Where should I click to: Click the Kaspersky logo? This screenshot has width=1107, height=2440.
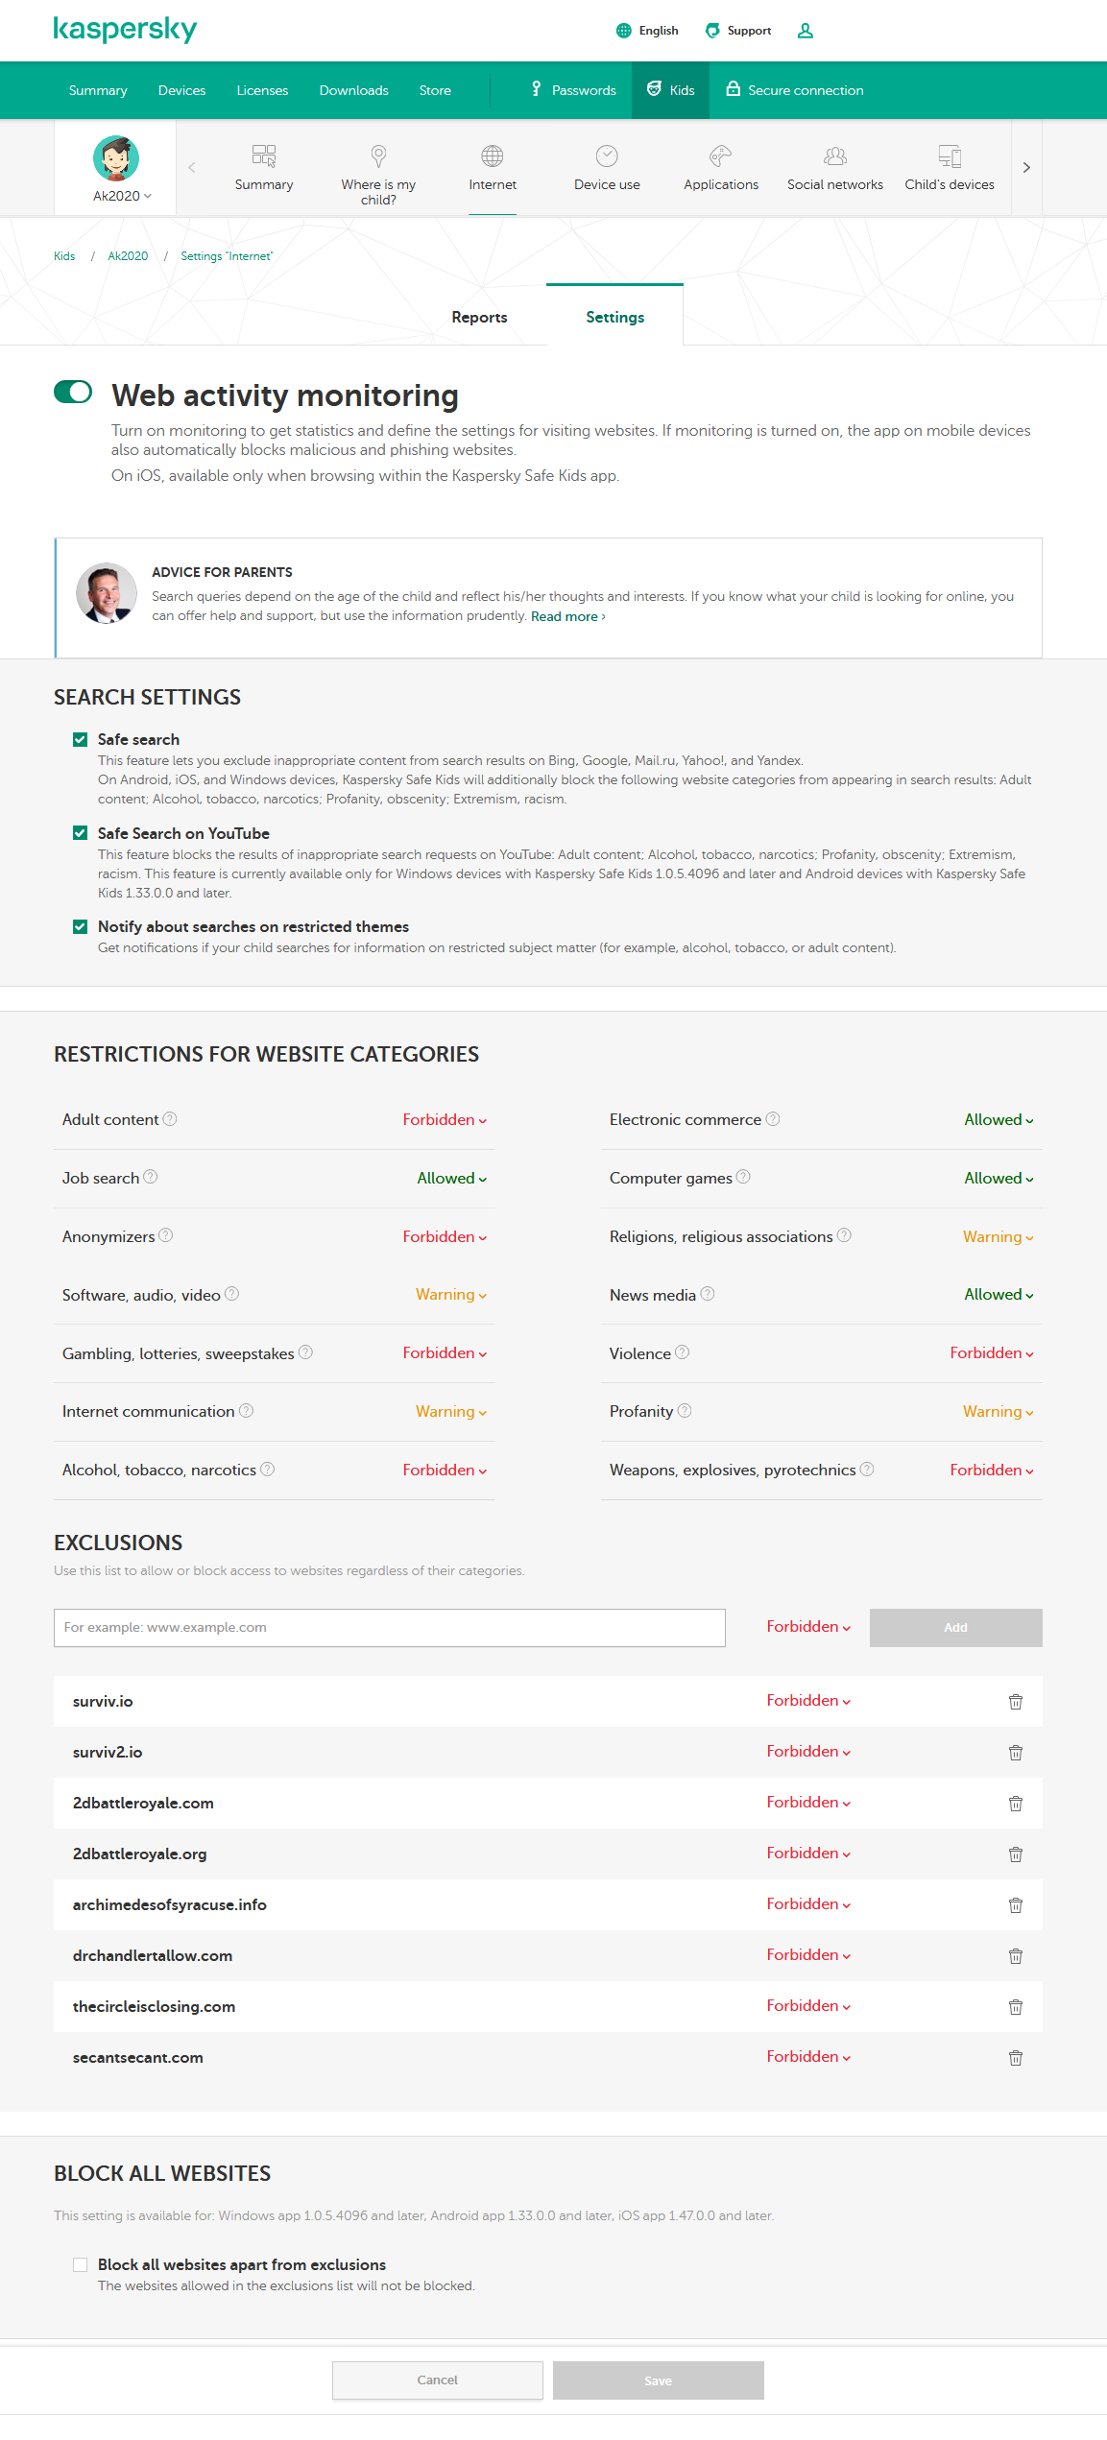125,30
